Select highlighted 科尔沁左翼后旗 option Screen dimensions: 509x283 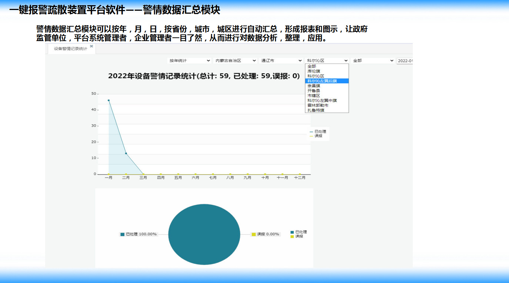pyautogui.click(x=327, y=81)
